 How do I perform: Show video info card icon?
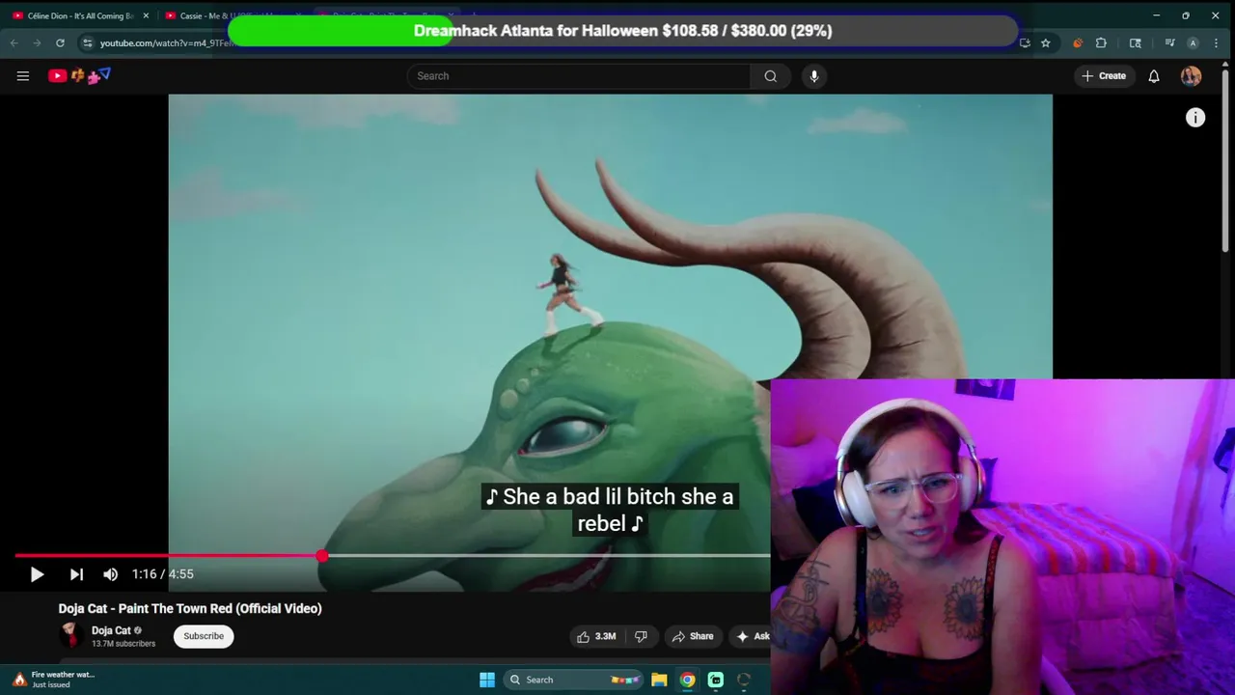coord(1195,118)
